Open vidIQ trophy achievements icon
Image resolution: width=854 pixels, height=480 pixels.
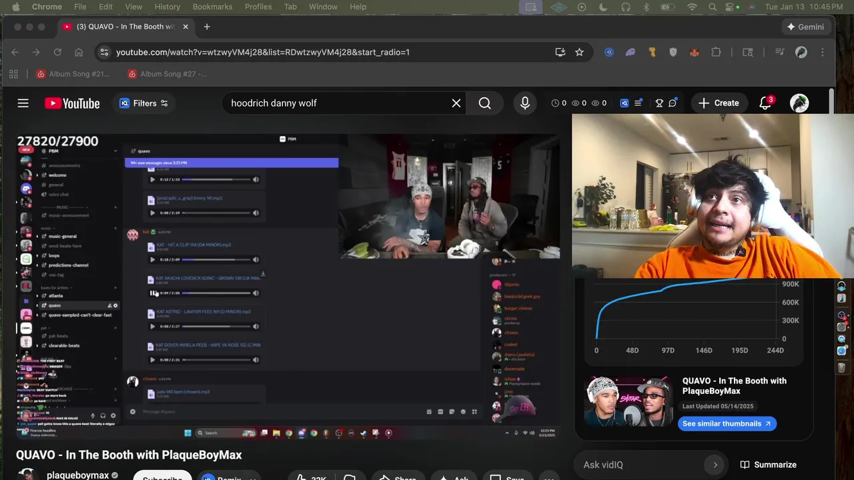click(659, 103)
